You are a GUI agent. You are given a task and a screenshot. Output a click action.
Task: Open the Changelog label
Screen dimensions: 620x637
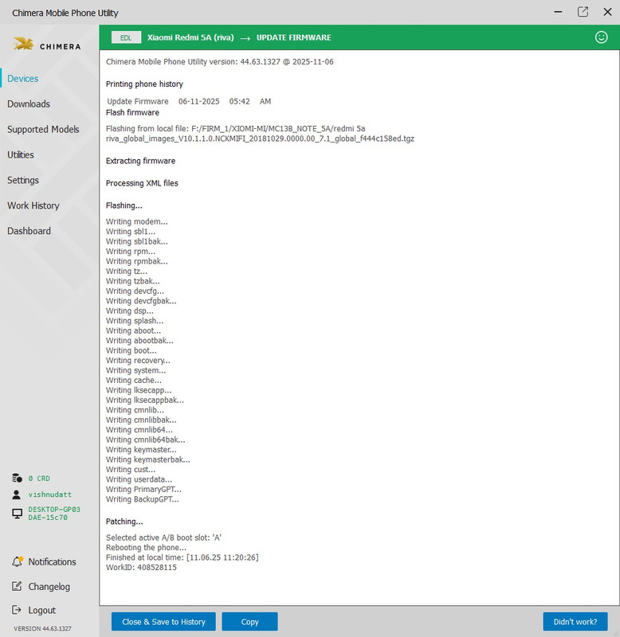point(49,587)
